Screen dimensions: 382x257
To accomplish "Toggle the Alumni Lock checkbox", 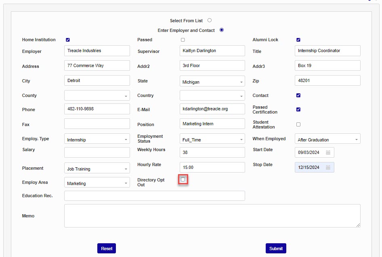I will click(298, 40).
